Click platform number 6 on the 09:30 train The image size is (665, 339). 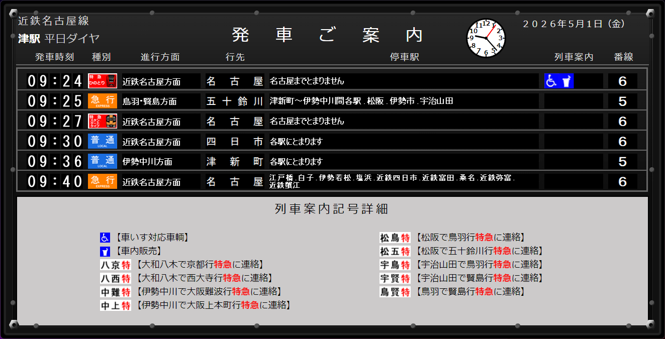pyautogui.click(x=622, y=142)
